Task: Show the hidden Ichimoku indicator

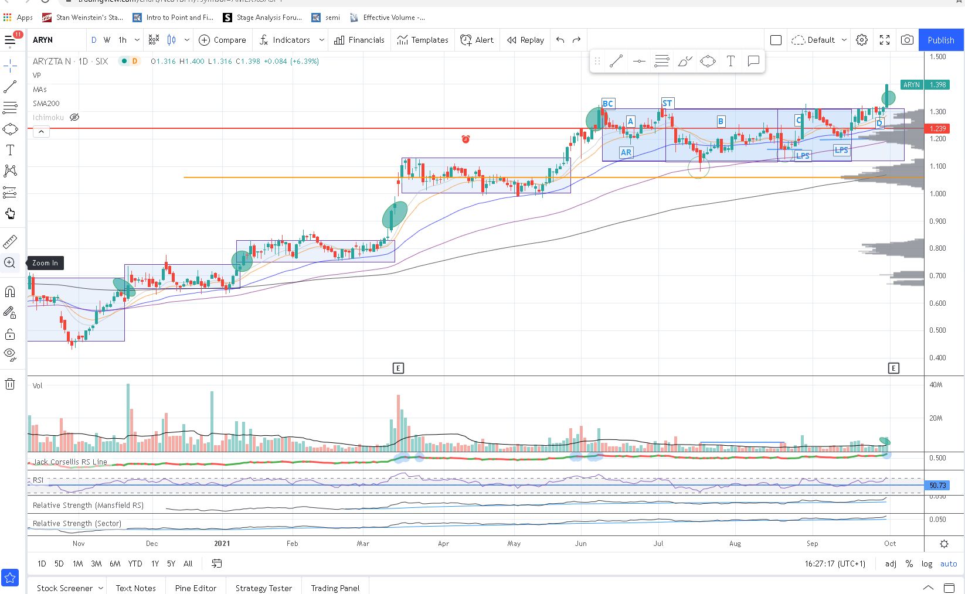Action: pyautogui.click(x=74, y=117)
